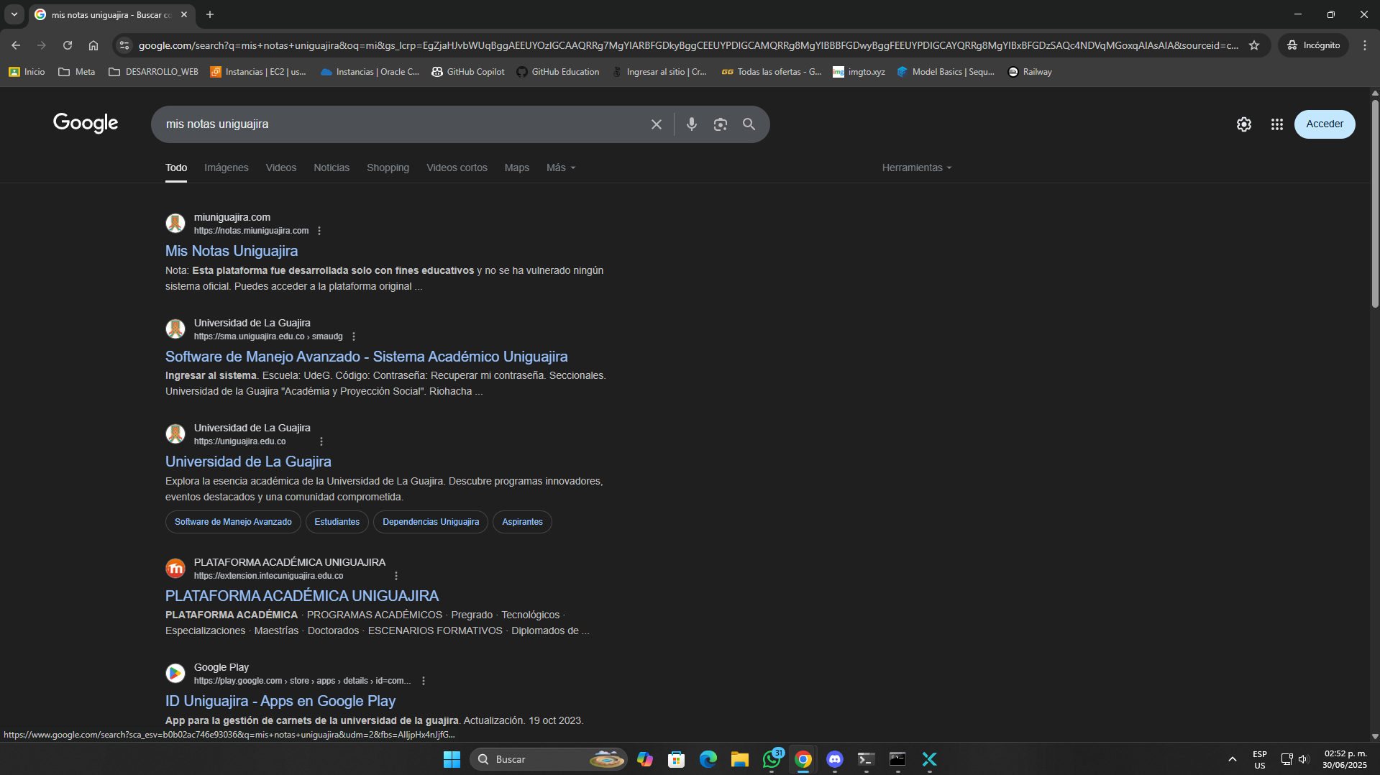Click the Google search text field

(x=403, y=124)
